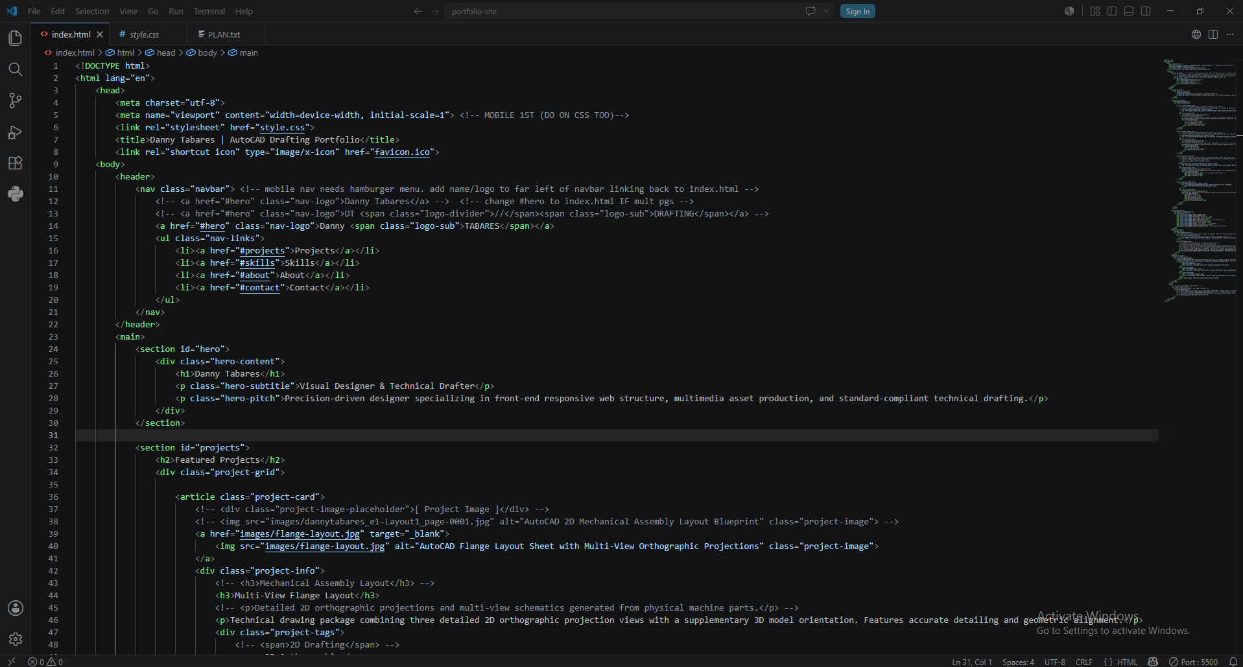Go back with the left arrow

point(418,11)
